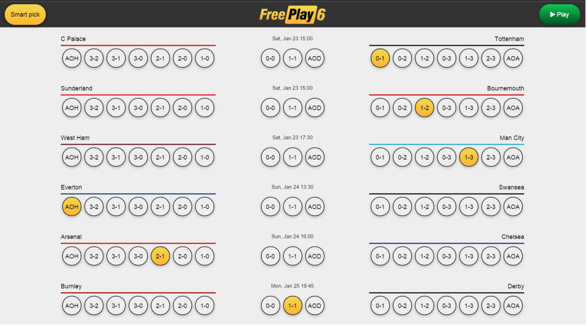Click the Smart pick button

[25, 14]
